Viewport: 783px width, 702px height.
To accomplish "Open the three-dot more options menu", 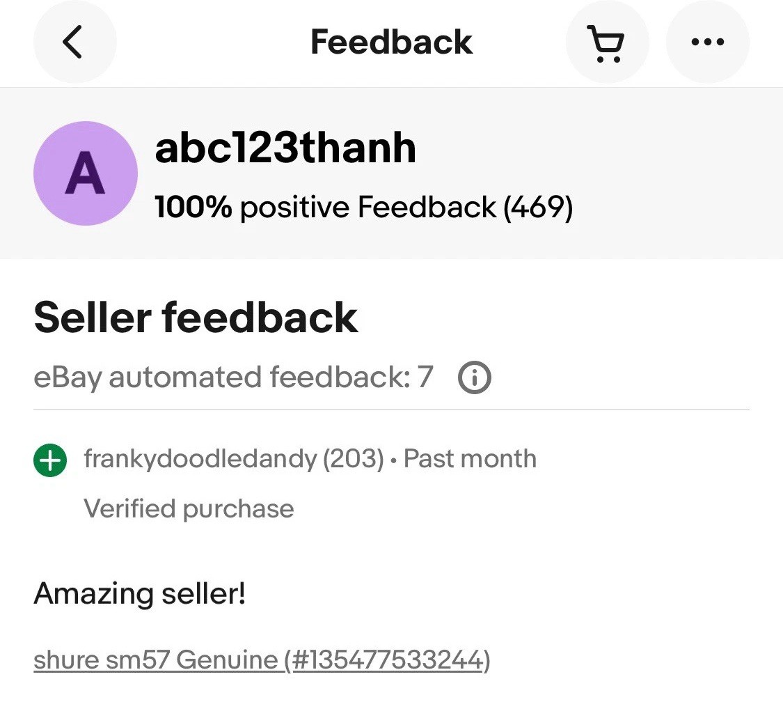I will (708, 42).
